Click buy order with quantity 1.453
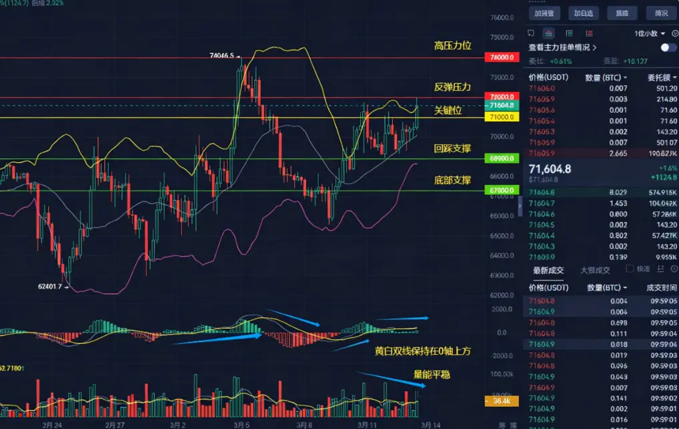Image resolution: width=679 pixels, height=429 pixels. [x=601, y=203]
